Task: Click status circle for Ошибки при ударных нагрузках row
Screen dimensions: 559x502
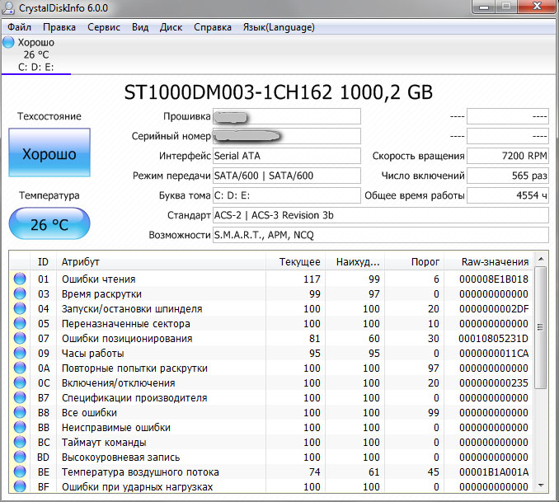Action: (x=20, y=486)
